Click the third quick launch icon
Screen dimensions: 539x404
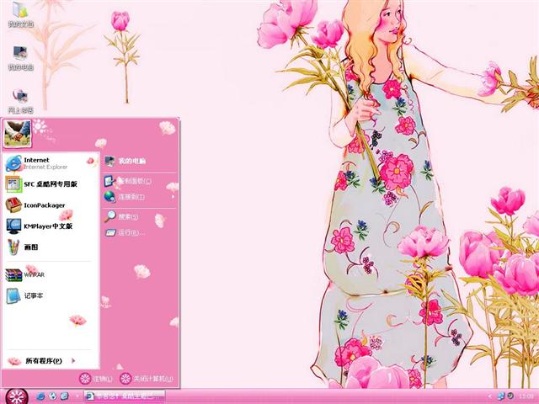(x=65, y=396)
